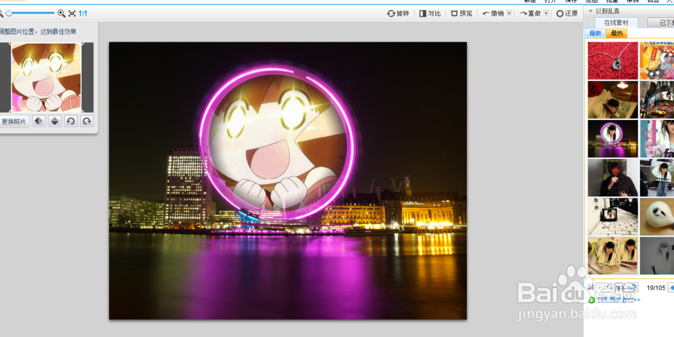Click 撤销 to undo
Screen dimensions: 674x337
pyautogui.click(x=493, y=13)
